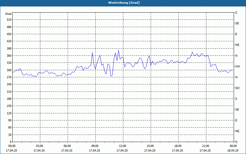Click compass label SE at 480 gridline
The image size is (246, 154).
pyautogui.click(x=237, y=23)
